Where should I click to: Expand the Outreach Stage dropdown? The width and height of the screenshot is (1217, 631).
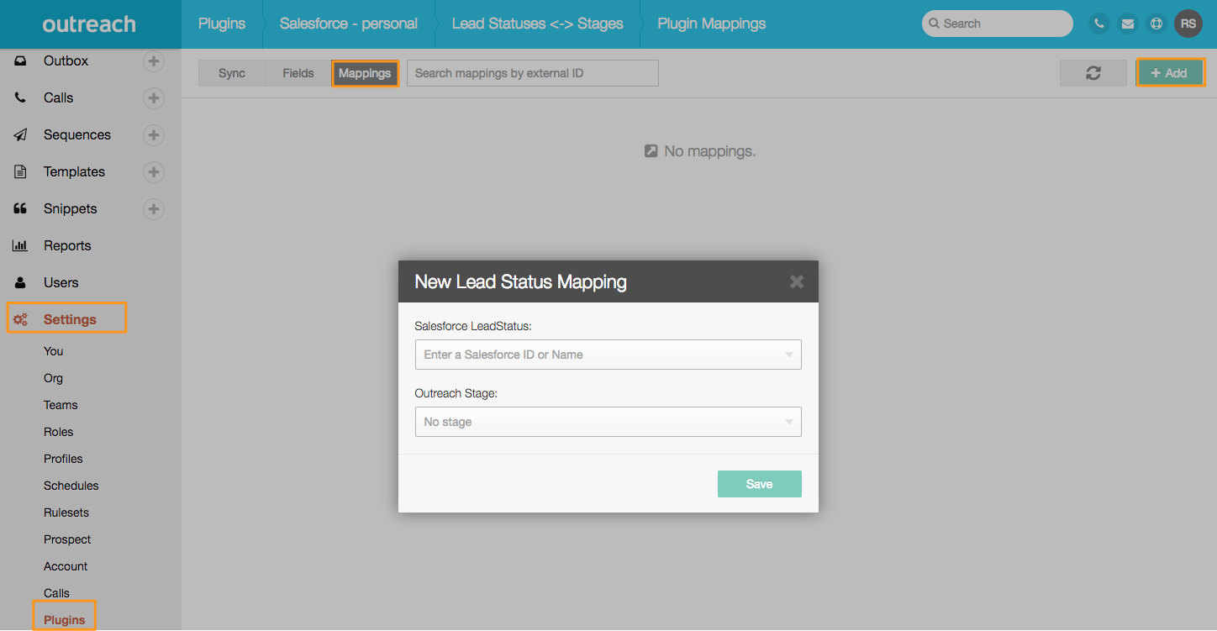pos(608,422)
